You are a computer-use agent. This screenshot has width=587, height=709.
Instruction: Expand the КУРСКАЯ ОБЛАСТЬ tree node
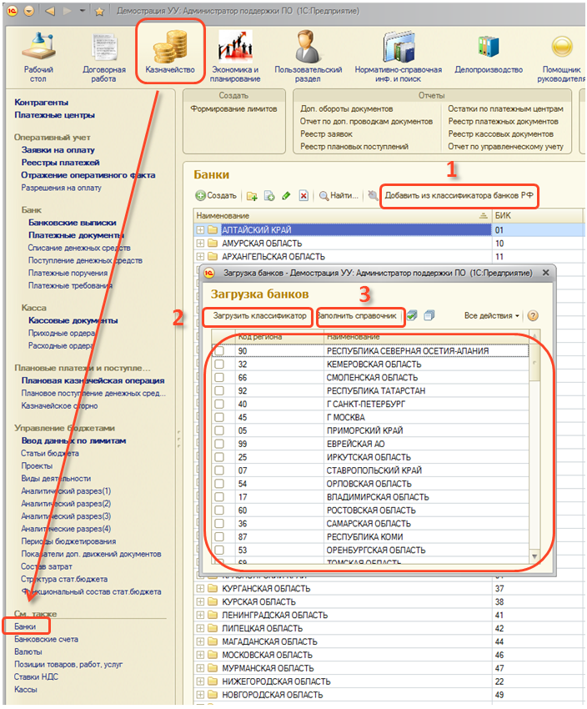[x=201, y=601]
